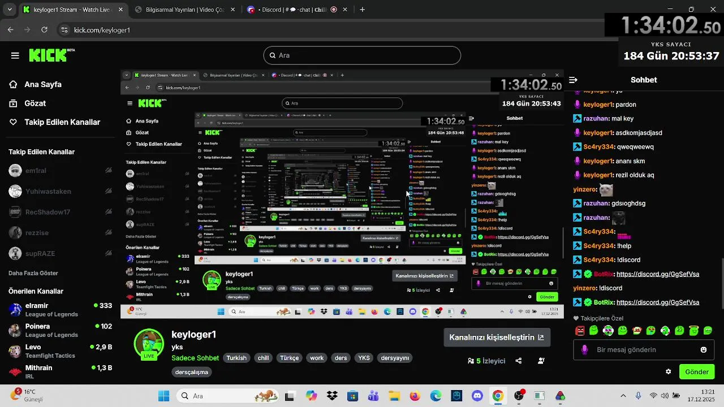Focus the Kick Ara search field
The width and height of the screenshot is (724, 407).
coord(362,55)
